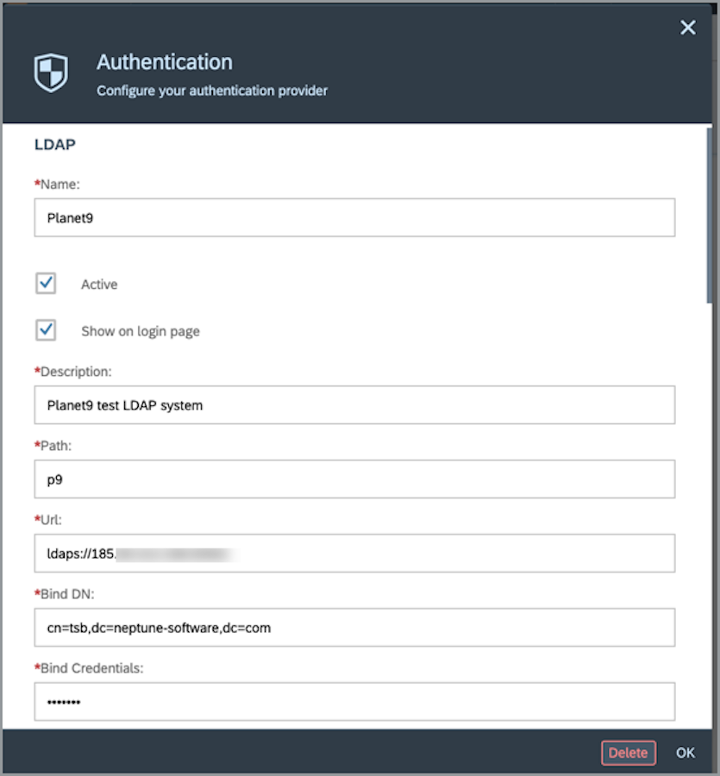Click into the Url ldaps field
The height and width of the screenshot is (776, 720).
[x=354, y=554]
